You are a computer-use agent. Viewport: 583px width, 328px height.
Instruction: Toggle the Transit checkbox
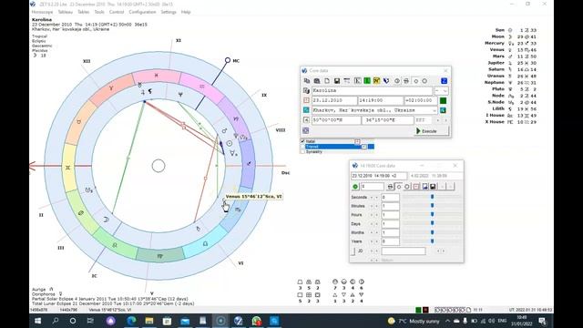pos(302,147)
